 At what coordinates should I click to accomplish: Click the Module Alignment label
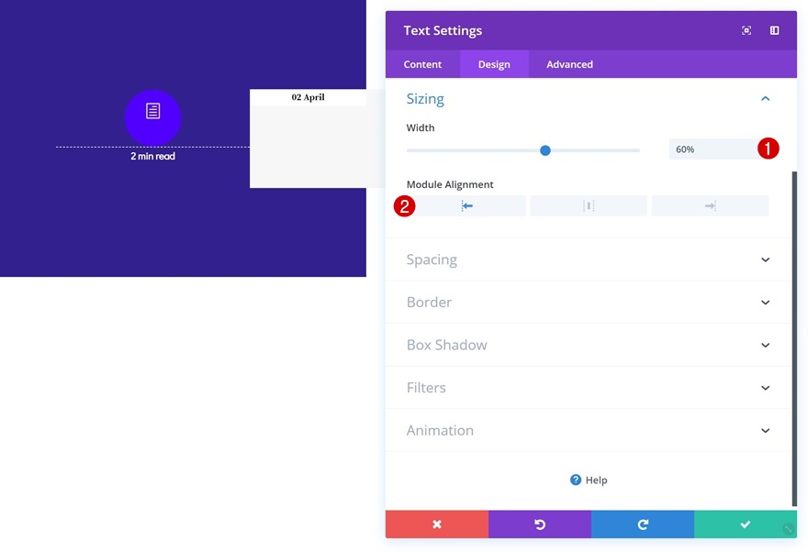click(x=450, y=184)
